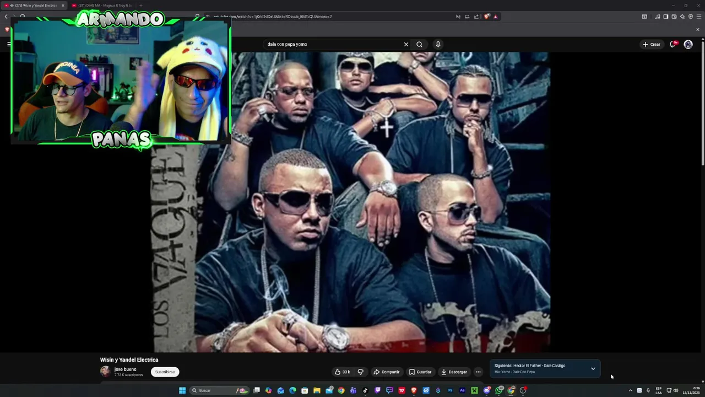Click the Brave VPN shield toolbar icon
Viewport: 705px width, 397px height.
[x=691, y=17]
